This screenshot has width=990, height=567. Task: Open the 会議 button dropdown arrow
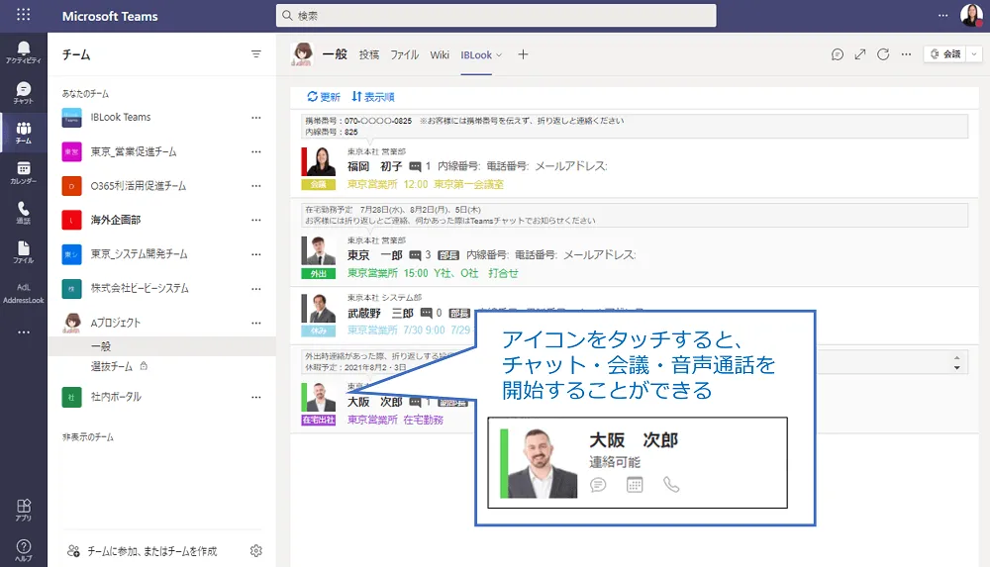click(x=974, y=54)
